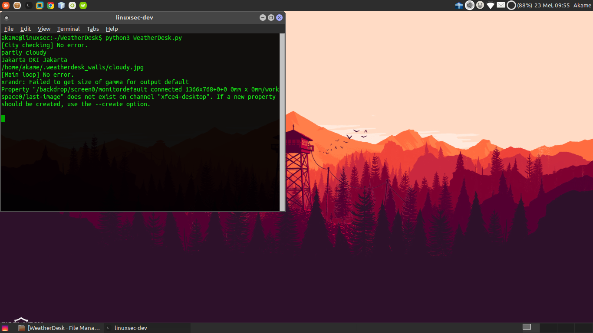593x333 pixels.
Task: Close the linuxsec-dev terminal window
Action: 279,18
